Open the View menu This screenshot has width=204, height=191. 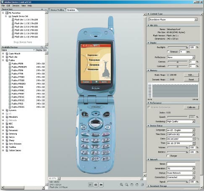click(x=24, y=6)
